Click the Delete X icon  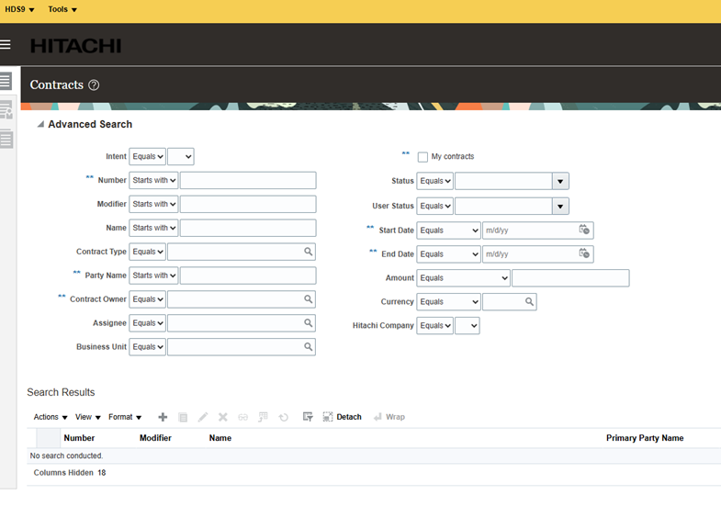(223, 417)
